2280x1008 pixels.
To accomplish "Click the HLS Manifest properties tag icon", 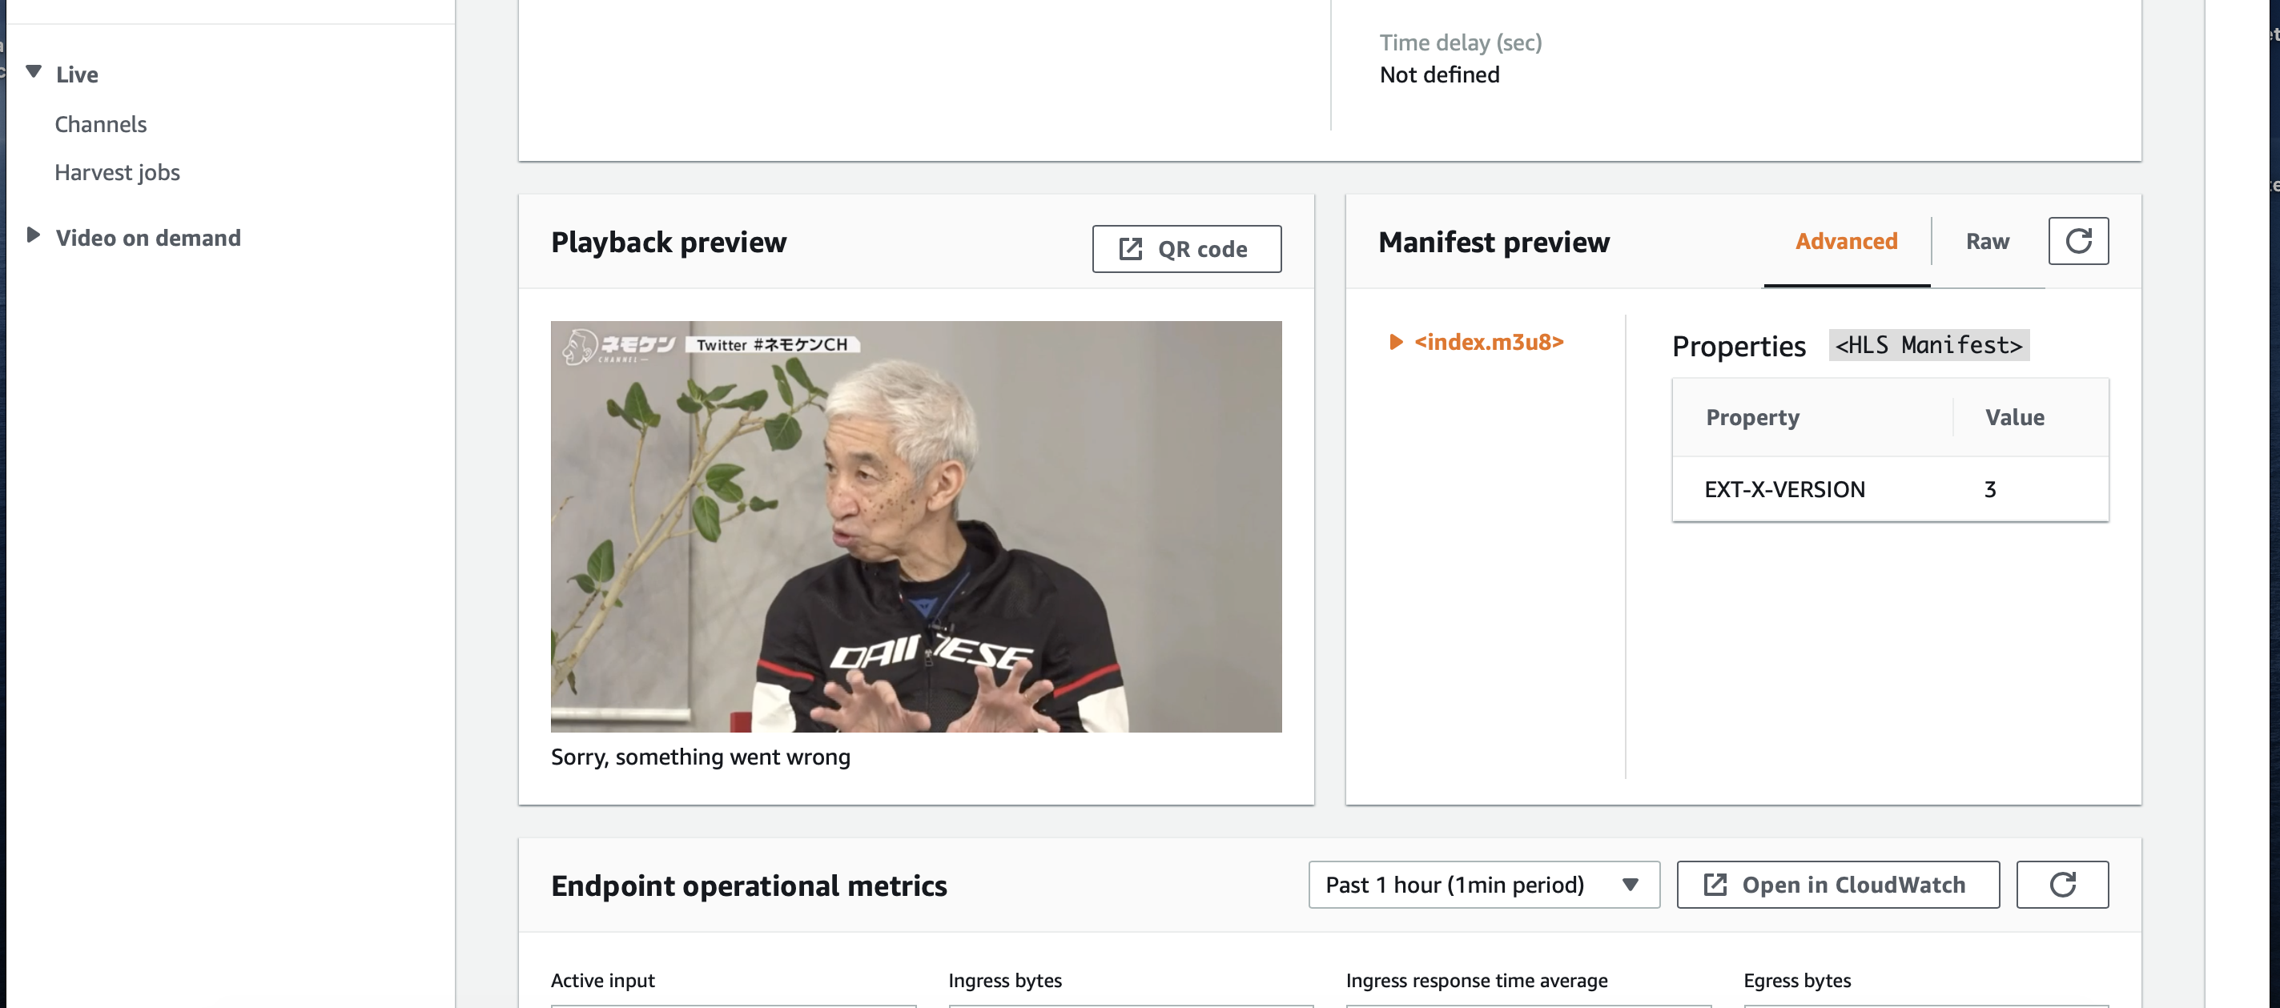I will tap(1928, 345).
